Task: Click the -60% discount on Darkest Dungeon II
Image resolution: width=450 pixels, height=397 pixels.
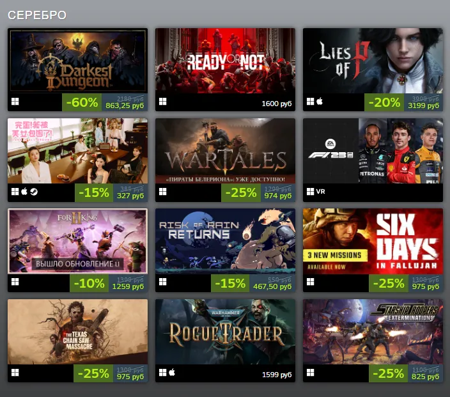Action: 82,102
